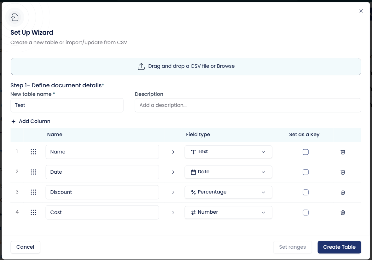The width and height of the screenshot is (372, 260).
Task: Edit the Cost column name field
Action: click(x=102, y=212)
